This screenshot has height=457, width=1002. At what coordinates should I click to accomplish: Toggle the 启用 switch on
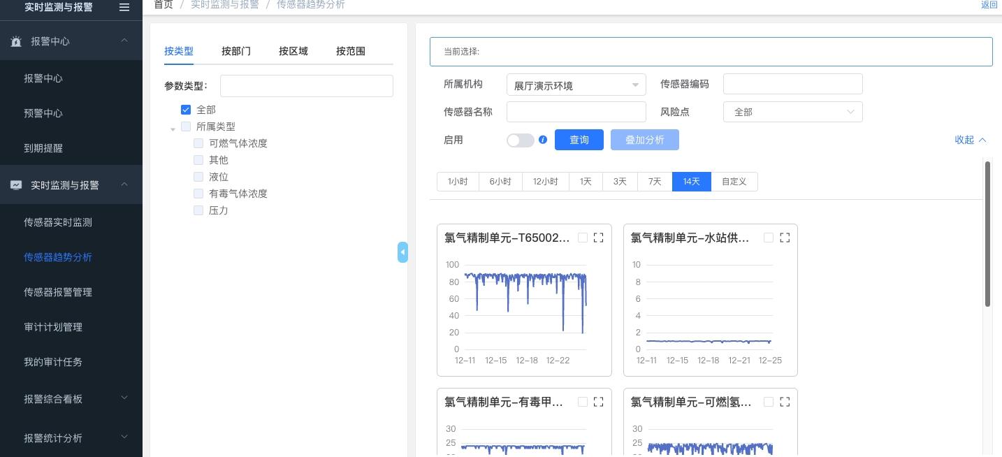tap(520, 140)
